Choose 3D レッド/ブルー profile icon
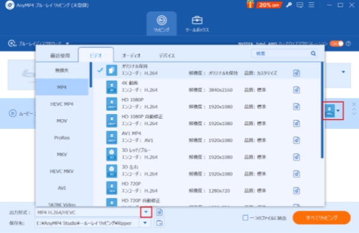 click(111, 154)
